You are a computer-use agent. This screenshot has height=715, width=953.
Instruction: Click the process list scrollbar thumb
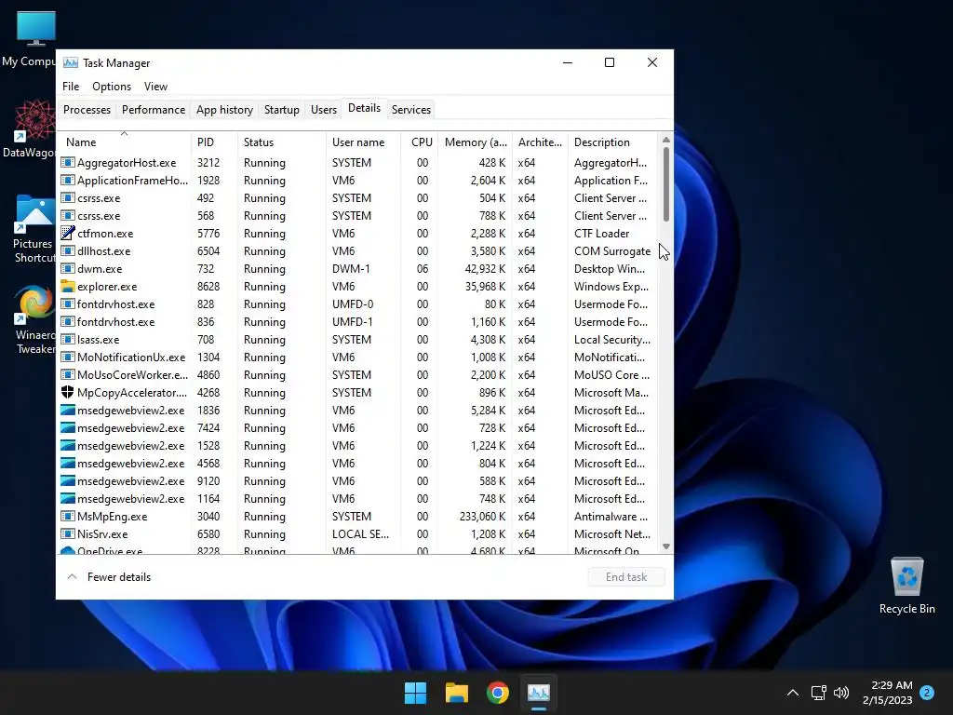(x=666, y=183)
